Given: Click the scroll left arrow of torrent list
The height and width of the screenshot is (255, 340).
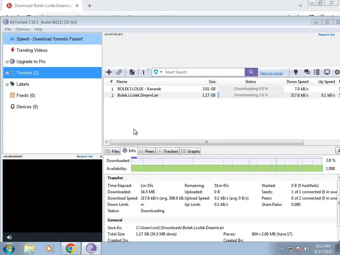Looking at the screenshot, I should (107, 142).
